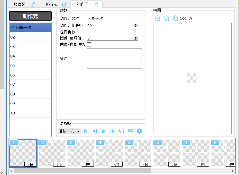
Task: Step back to previous frame
Action: [x=95, y=131]
